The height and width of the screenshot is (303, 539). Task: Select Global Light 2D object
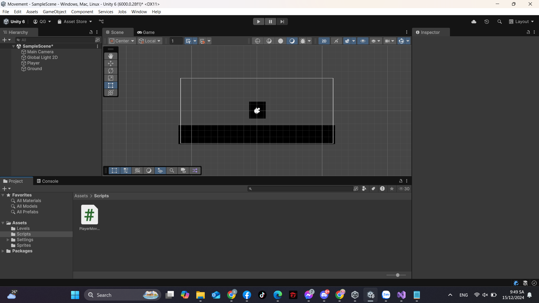[42, 58]
